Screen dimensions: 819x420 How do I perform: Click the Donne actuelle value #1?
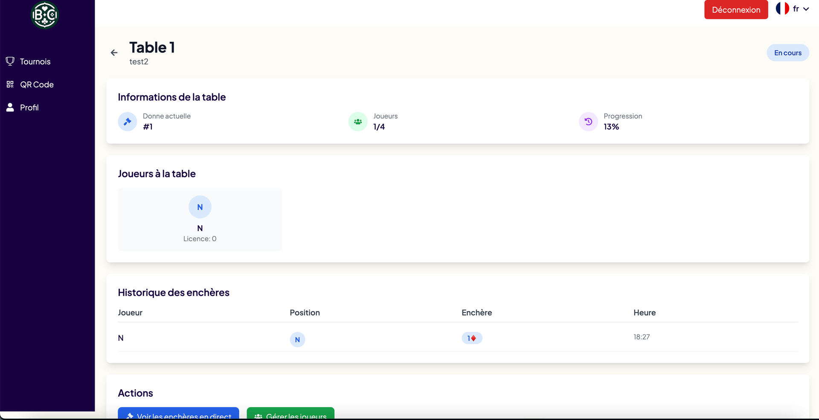coord(148,127)
